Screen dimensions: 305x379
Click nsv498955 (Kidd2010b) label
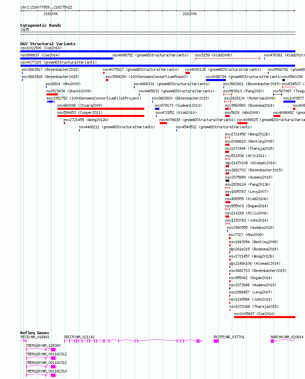click(247, 199)
